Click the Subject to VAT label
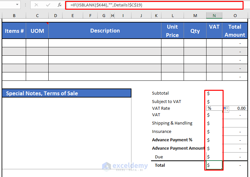The image size is (250, 177). pyautogui.click(x=167, y=101)
